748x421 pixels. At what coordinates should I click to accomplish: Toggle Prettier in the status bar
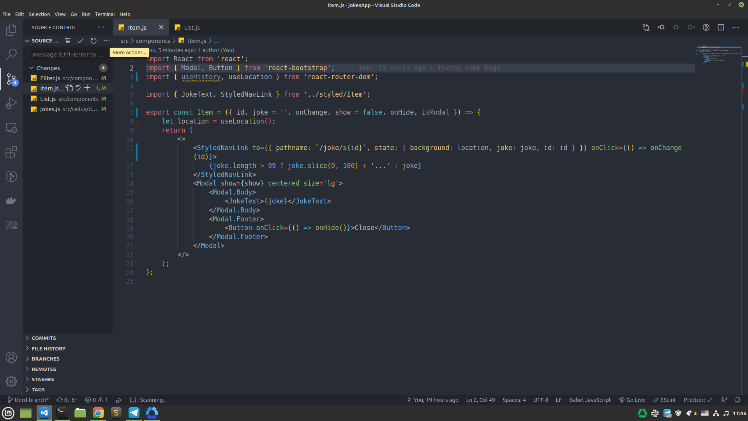click(697, 400)
